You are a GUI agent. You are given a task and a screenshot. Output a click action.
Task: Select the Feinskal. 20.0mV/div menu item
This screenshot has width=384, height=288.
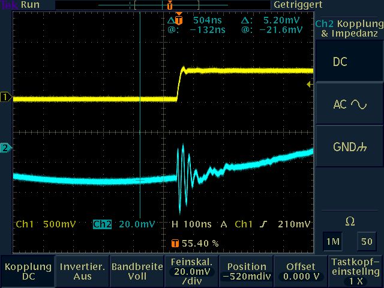coord(191,271)
